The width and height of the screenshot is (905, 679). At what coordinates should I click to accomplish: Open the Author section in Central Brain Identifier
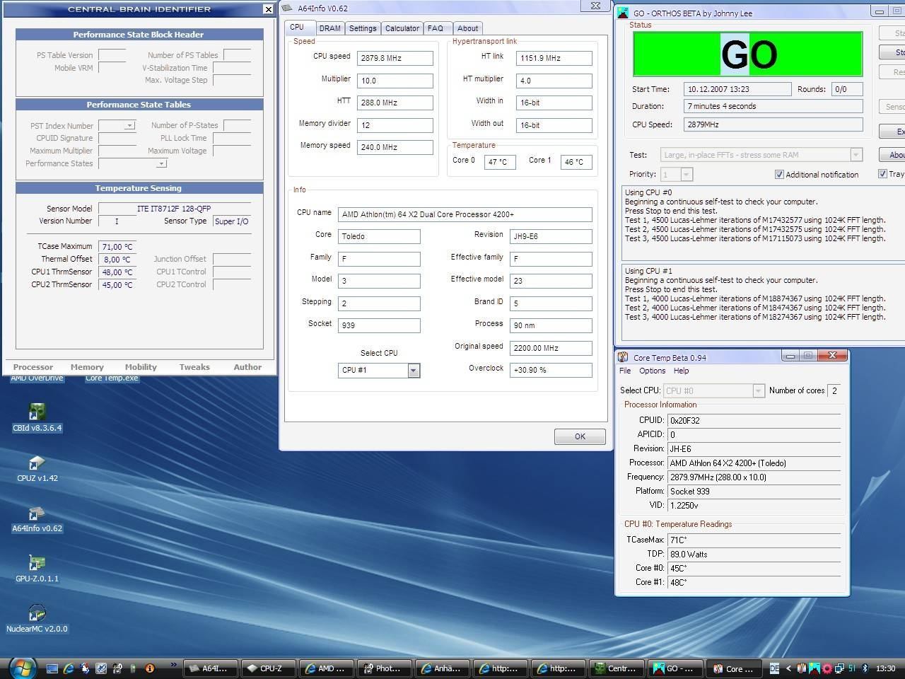point(247,367)
